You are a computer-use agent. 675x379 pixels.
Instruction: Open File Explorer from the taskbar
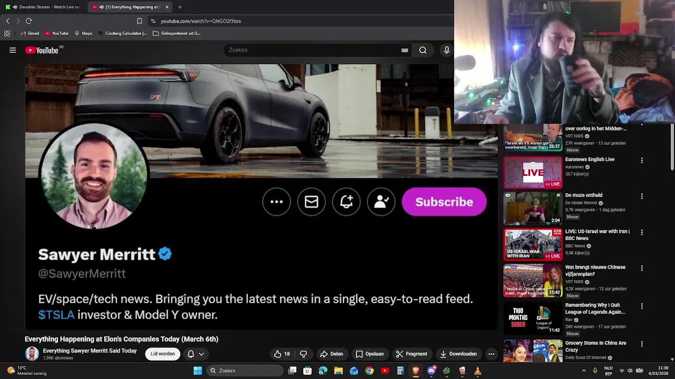click(339, 371)
